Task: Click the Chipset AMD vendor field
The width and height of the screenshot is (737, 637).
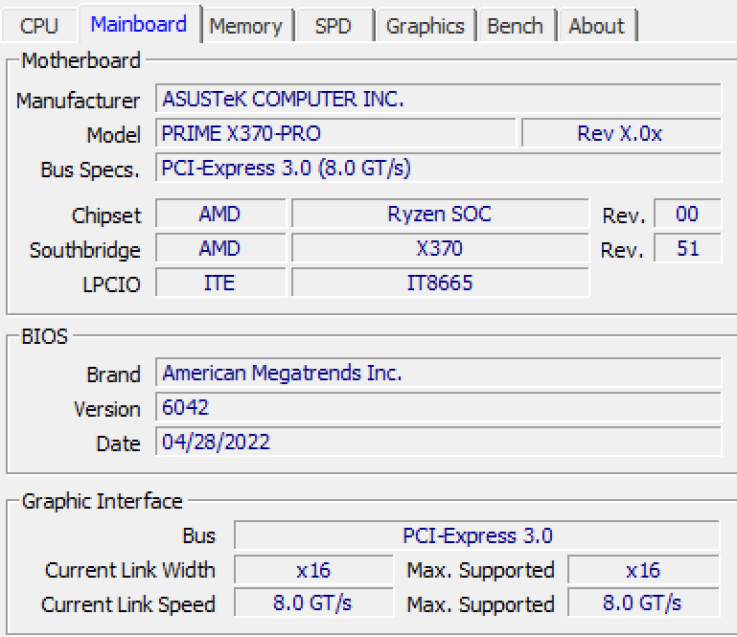Action: [x=220, y=215]
